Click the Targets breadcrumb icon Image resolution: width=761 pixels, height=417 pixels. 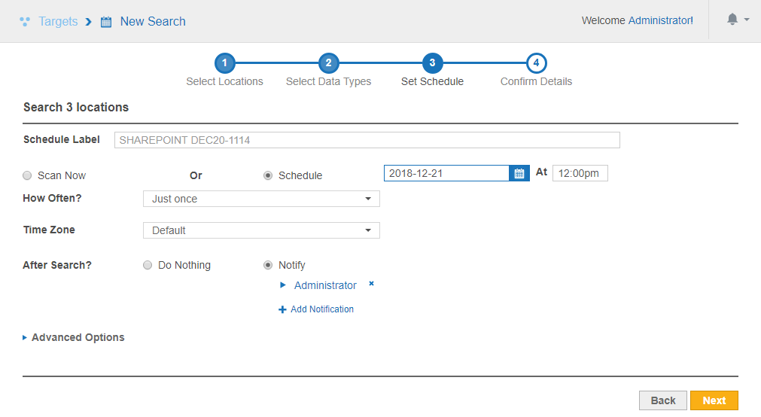point(24,22)
